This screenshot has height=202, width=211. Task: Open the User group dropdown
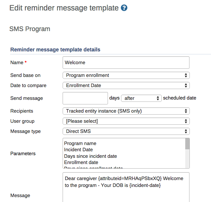(x=126, y=121)
